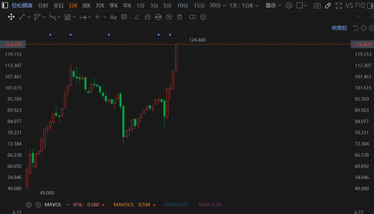The height and width of the screenshot is (214, 374).
Task: Open the MAVOL indicator dropdown
Action: pyautogui.click(x=68, y=205)
